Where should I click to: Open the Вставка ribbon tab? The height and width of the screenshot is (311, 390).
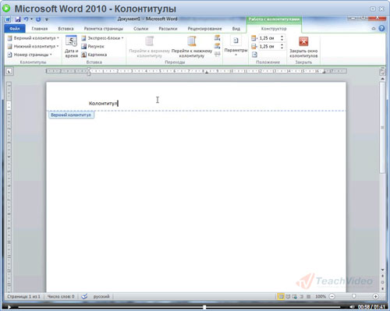66,29
